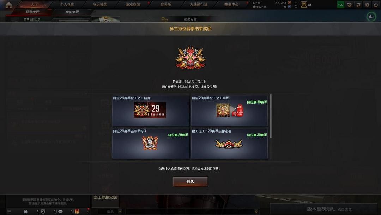The height and width of the screenshot is (215, 381).
Task: Open the shield badge icon near settings
Action: 349,5
